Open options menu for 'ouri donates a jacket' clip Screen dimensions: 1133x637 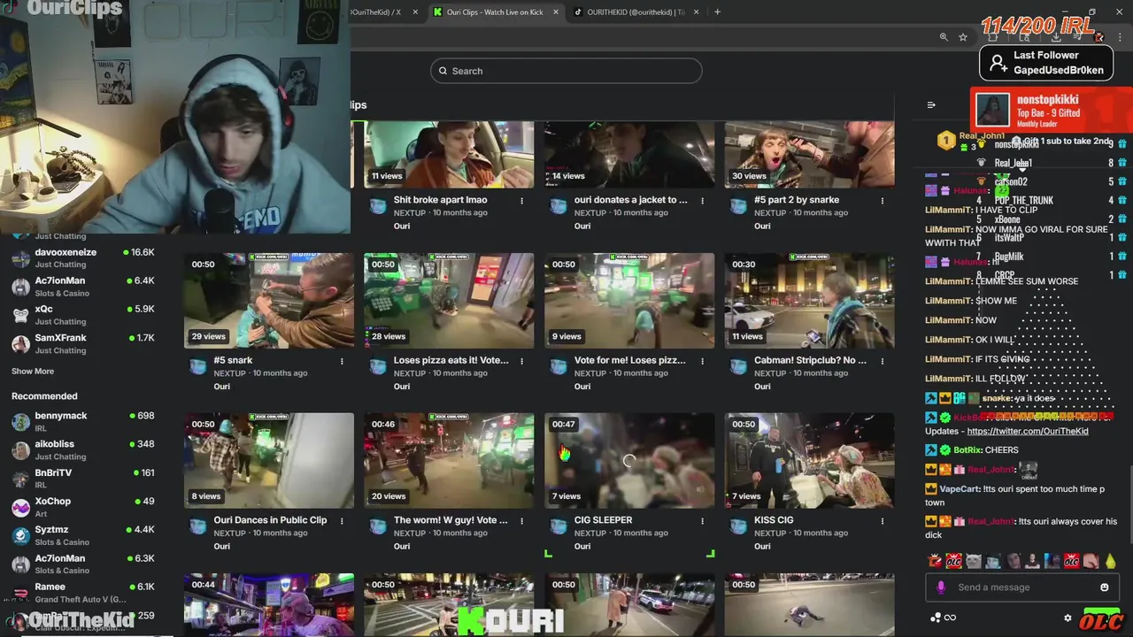(703, 201)
